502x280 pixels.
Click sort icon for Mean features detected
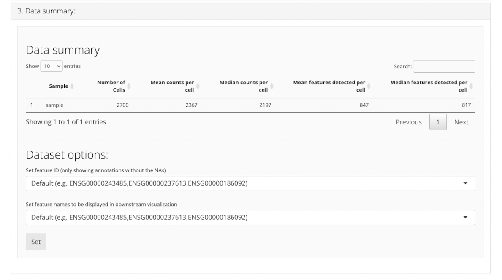click(369, 86)
